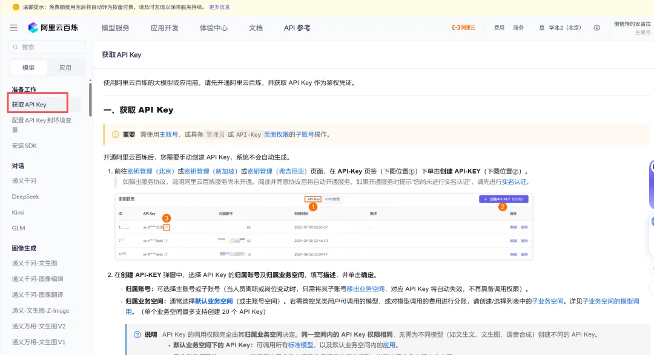Click the 图像生成 section heading

point(24,249)
